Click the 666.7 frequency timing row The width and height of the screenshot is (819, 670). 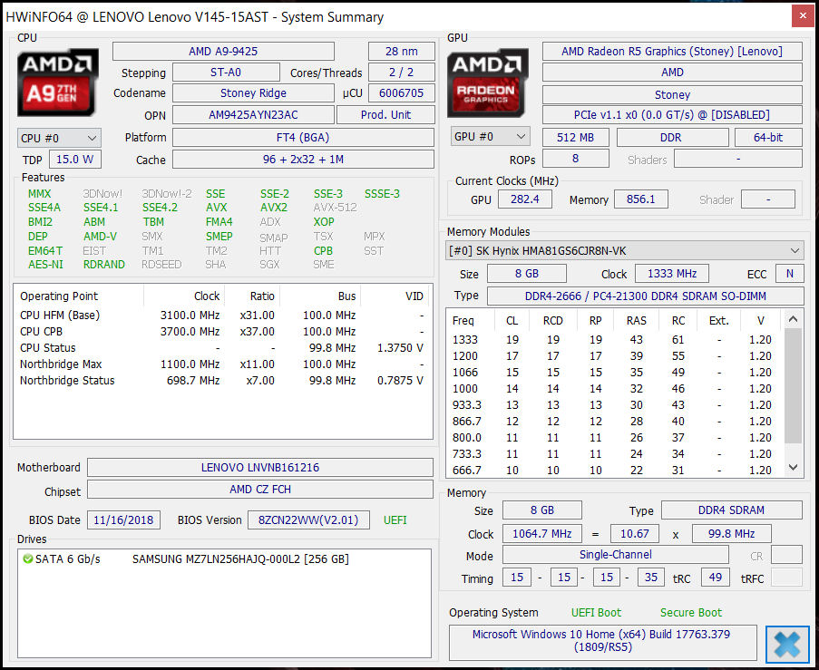tap(614, 470)
